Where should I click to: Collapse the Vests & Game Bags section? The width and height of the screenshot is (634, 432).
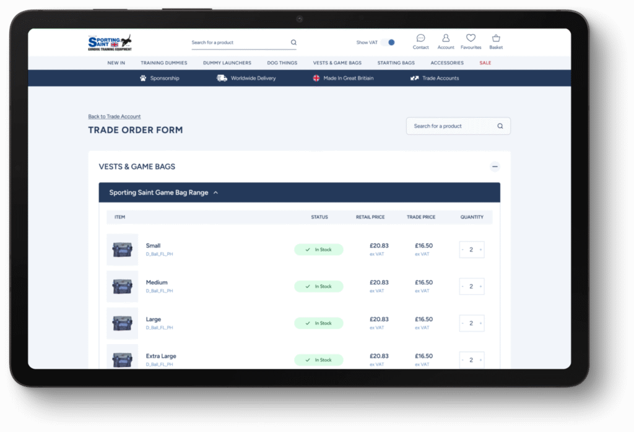(494, 166)
